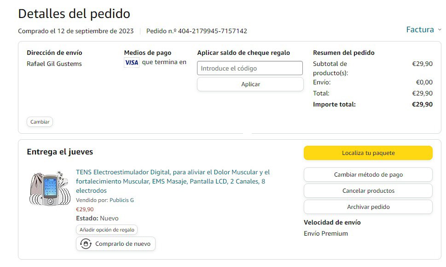Click the Envío Premium shipping speed text
446x267 pixels.
(326, 233)
